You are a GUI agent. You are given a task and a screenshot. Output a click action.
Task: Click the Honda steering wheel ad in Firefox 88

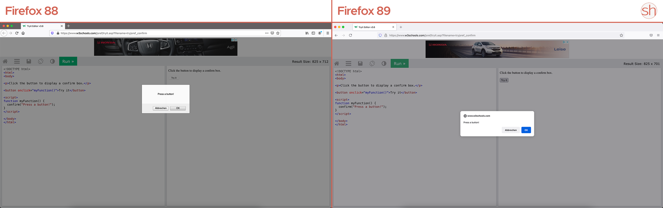166,47
